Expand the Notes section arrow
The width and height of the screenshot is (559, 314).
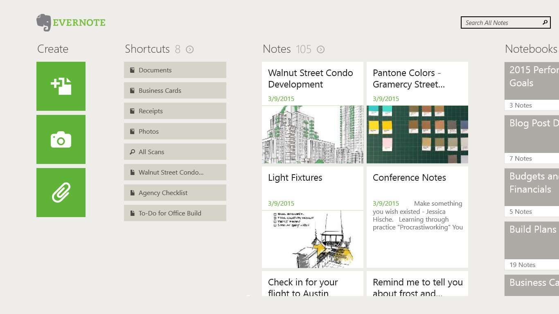[x=321, y=49]
